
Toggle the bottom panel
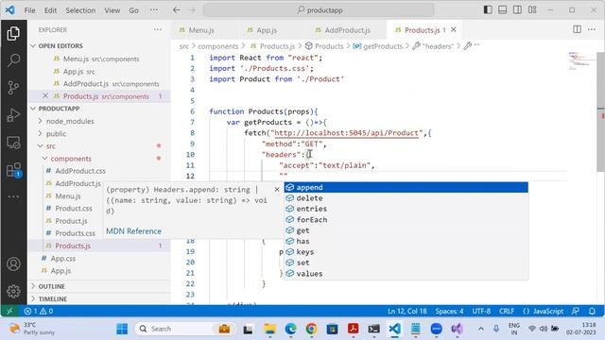point(502,9)
